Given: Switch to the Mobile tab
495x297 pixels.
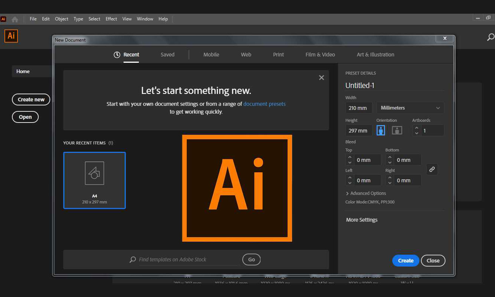Looking at the screenshot, I should point(211,55).
